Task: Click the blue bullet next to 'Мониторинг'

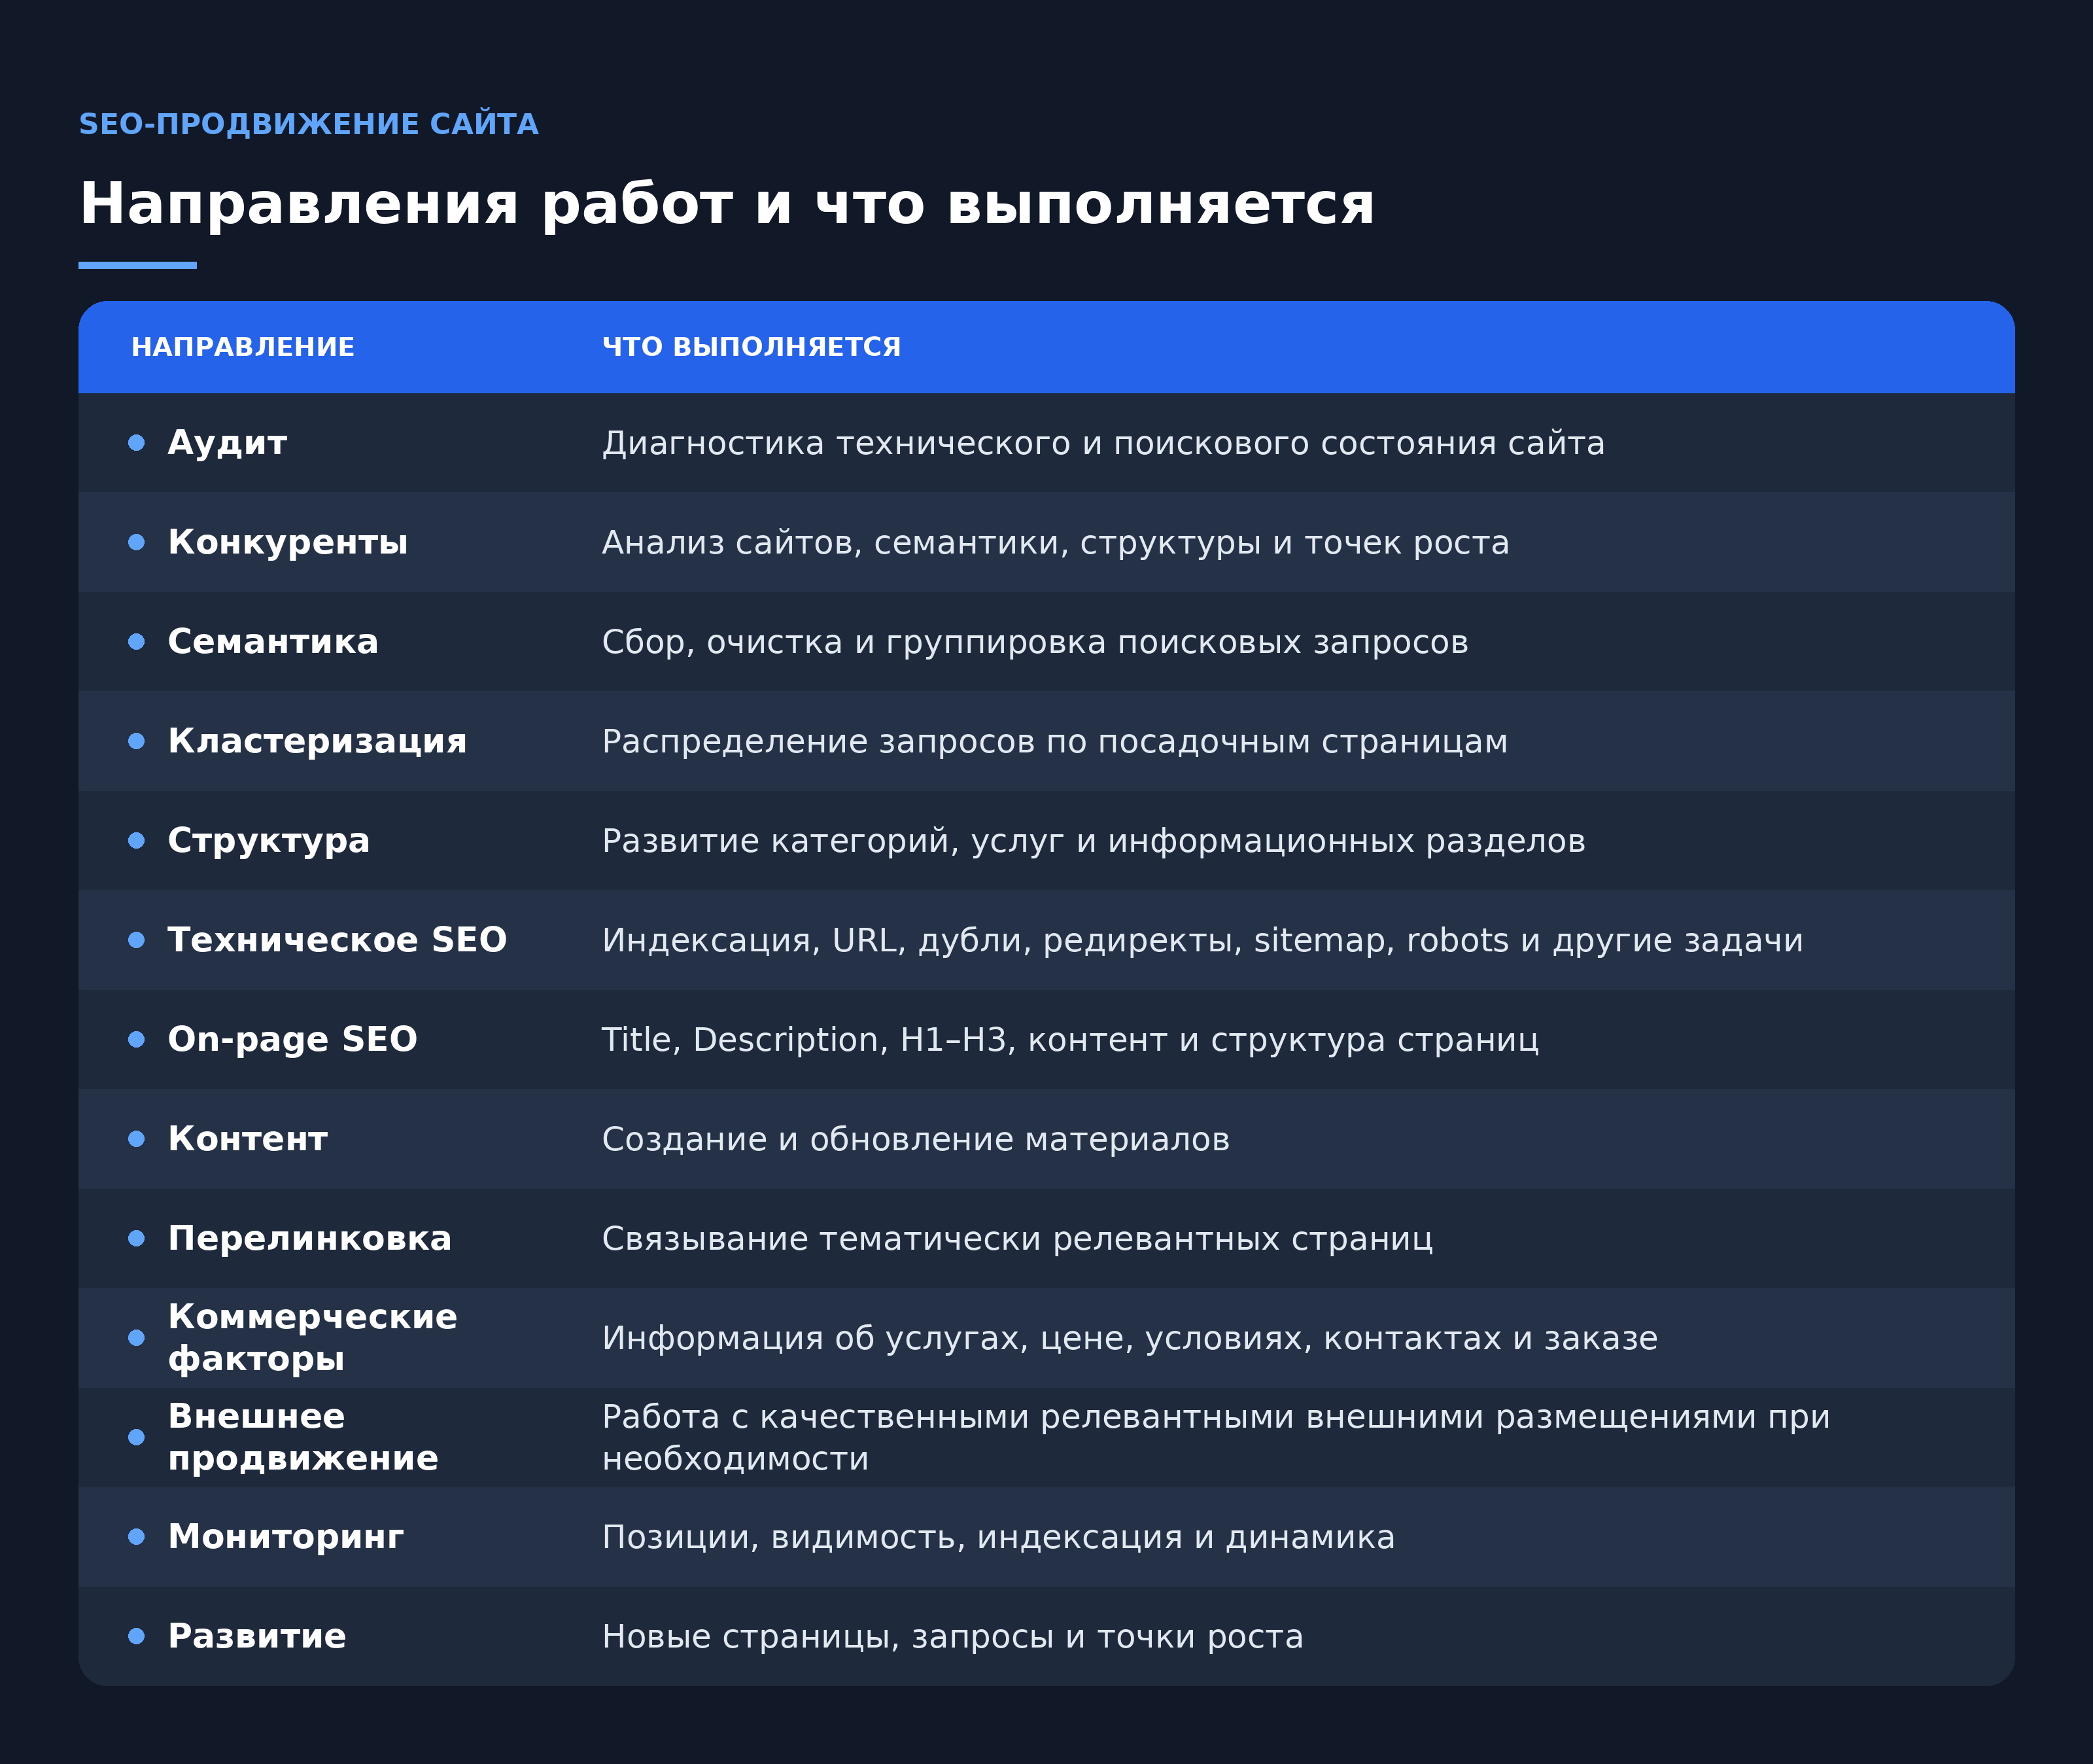Action: pos(137,1537)
